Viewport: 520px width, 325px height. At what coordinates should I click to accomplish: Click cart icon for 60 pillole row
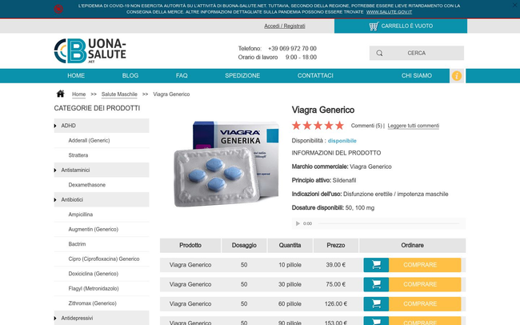376,304
